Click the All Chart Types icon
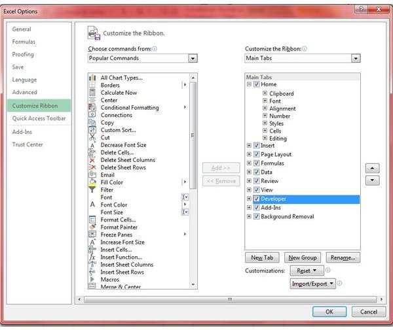 point(92,78)
